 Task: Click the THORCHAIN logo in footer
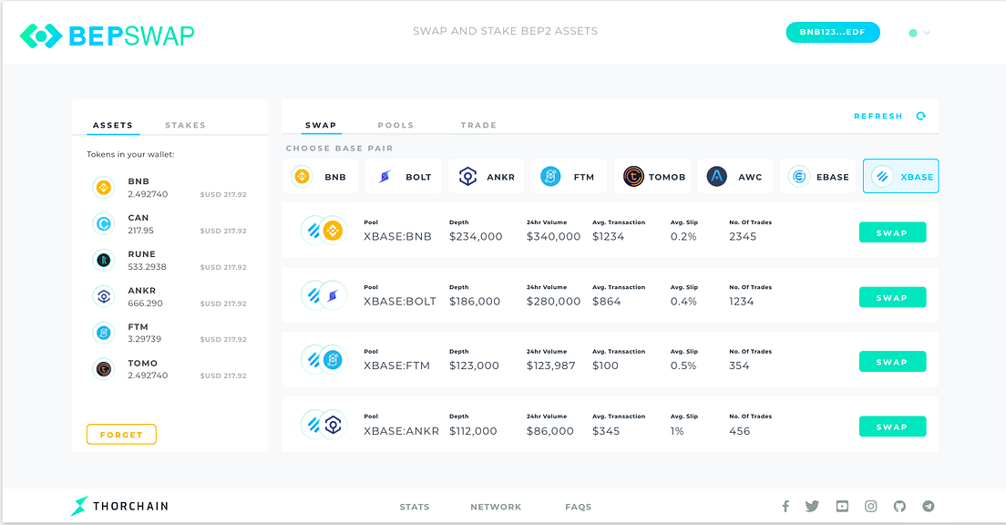pyautogui.click(x=119, y=507)
